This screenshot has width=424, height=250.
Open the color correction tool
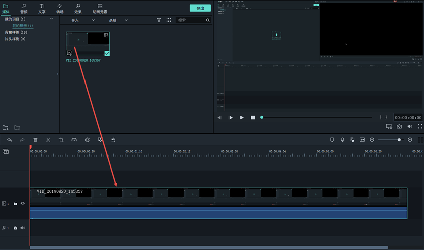87,140
